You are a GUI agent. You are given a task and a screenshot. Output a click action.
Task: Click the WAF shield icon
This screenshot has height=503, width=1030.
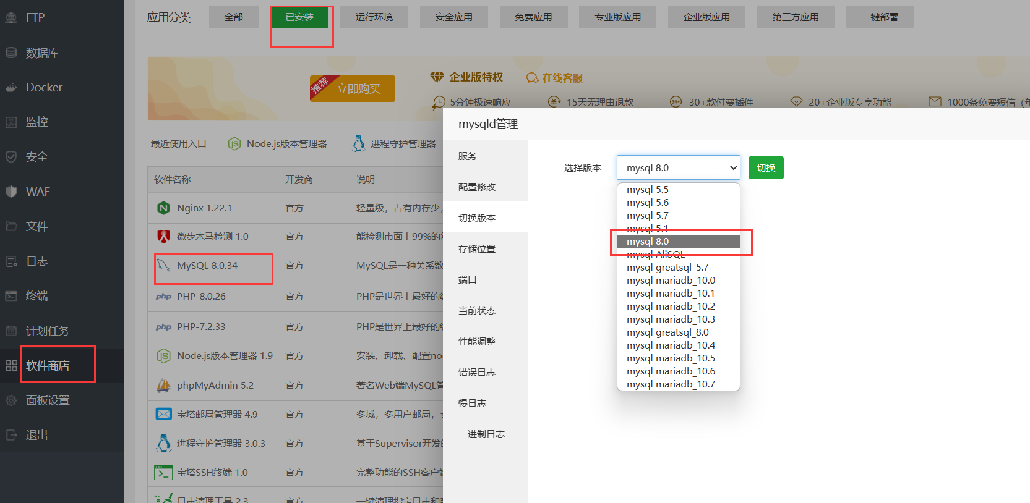(x=11, y=192)
